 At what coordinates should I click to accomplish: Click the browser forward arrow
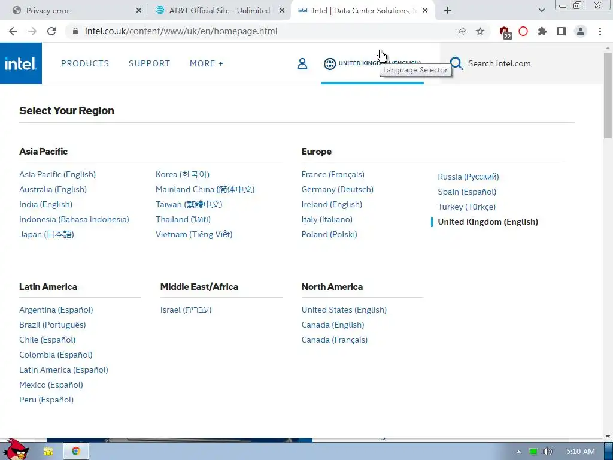[32, 31]
